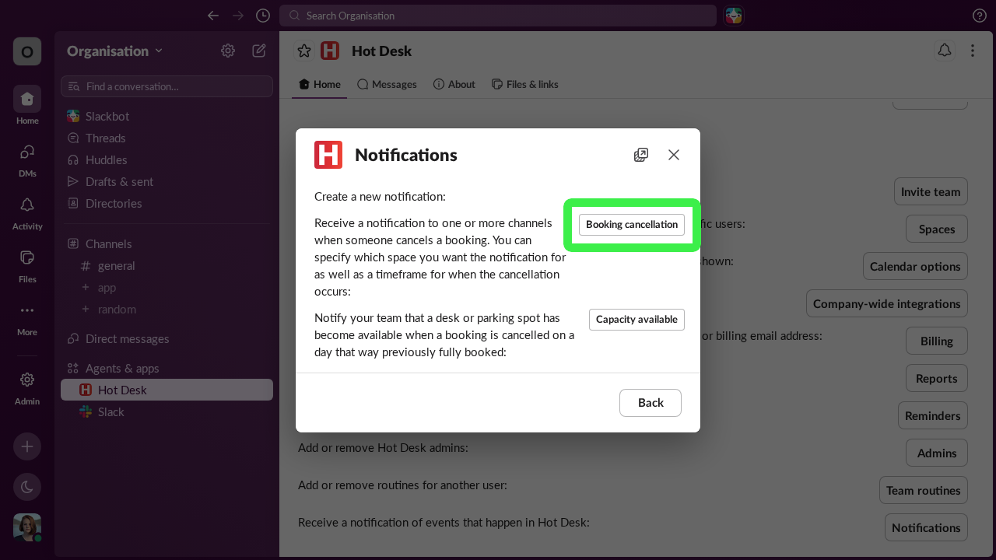Collapse the Agents & apps section
The width and height of the screenshot is (996, 560).
(x=113, y=368)
